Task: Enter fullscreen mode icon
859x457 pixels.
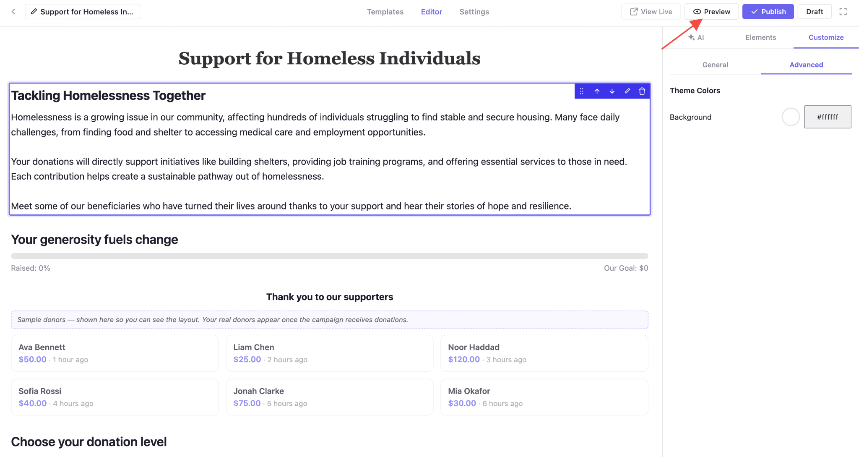Action: coord(843,12)
